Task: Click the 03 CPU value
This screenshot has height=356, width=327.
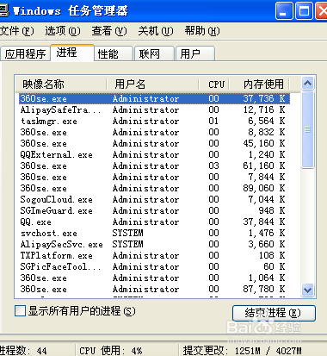Action: coord(213,166)
